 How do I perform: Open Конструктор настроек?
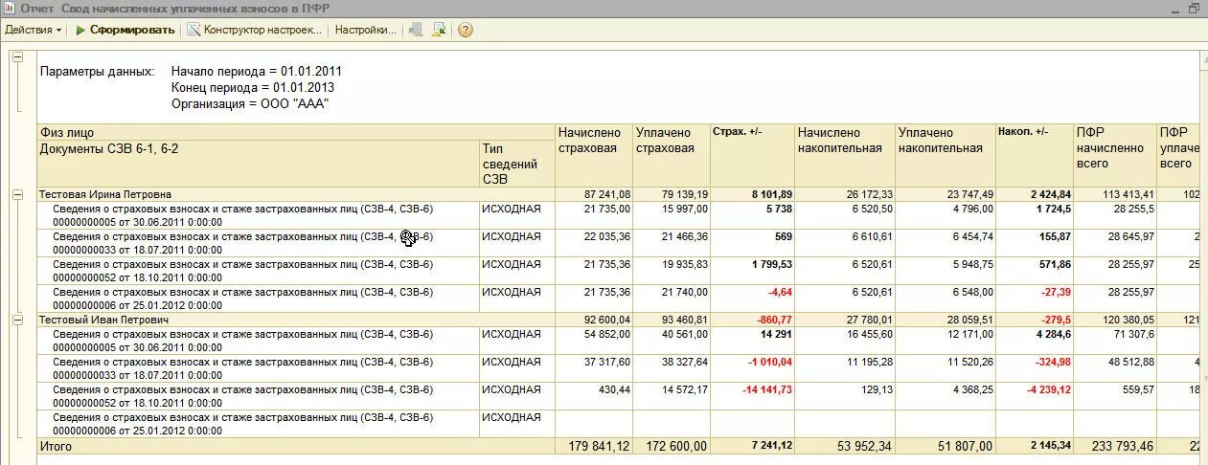coord(255,30)
